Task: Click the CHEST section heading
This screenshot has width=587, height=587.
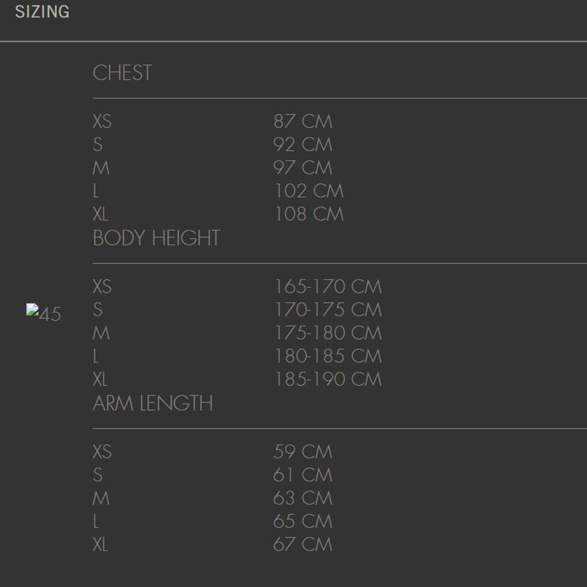Action: pos(123,73)
